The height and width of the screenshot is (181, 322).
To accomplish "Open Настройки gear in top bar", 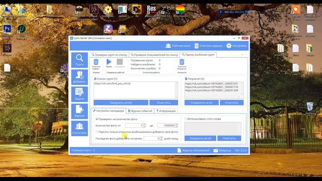I will pos(236,46).
